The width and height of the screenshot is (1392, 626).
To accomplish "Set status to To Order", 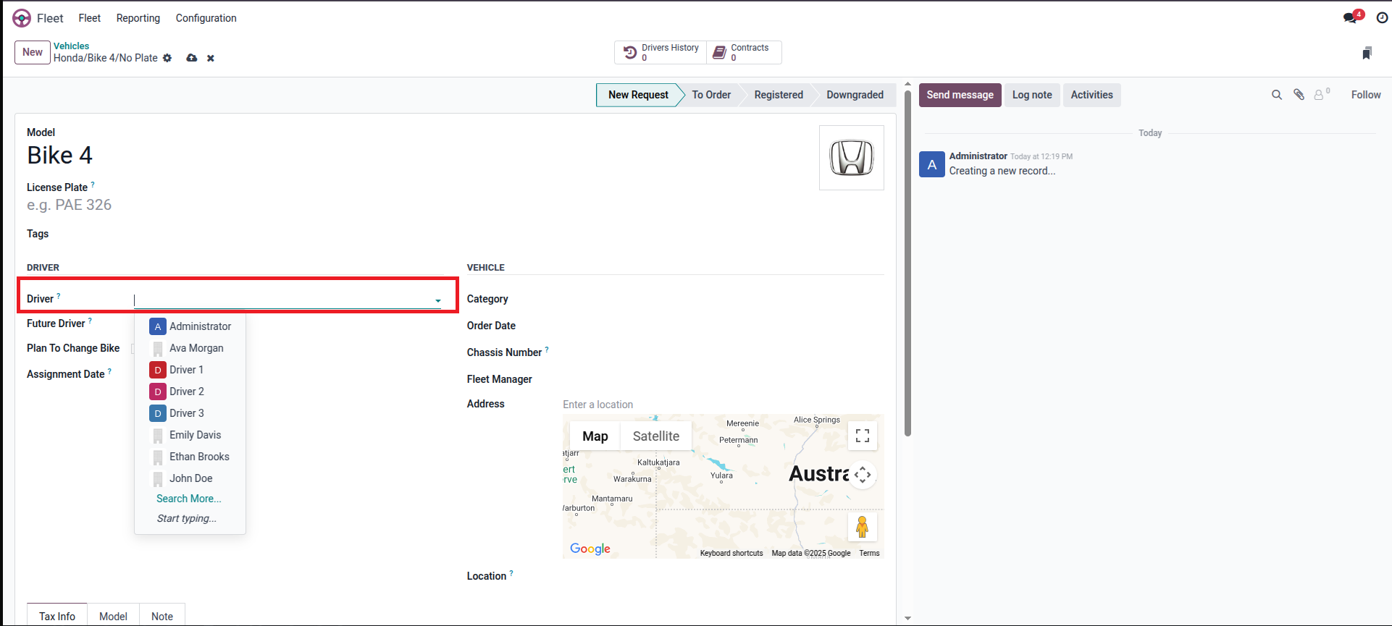I will click(x=711, y=95).
